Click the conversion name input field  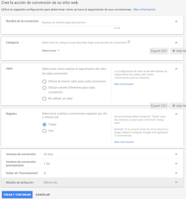81,22
